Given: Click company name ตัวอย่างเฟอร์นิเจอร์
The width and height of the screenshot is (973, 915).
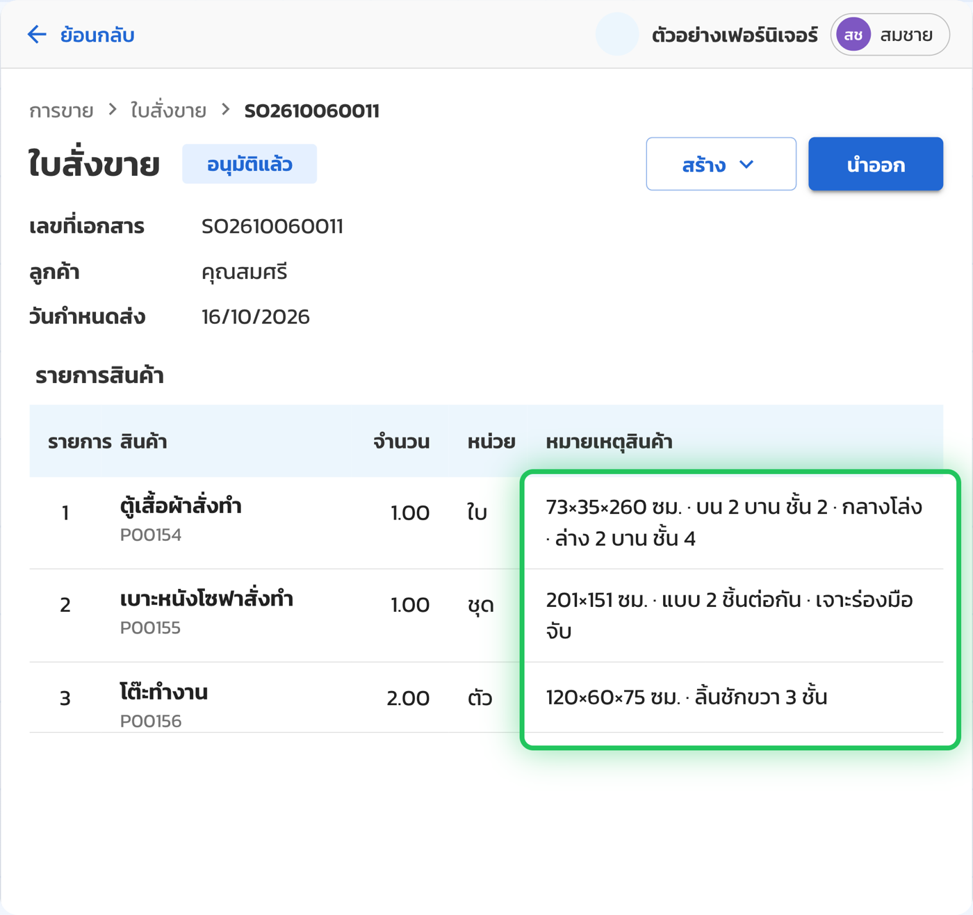Looking at the screenshot, I should pyautogui.click(x=735, y=35).
